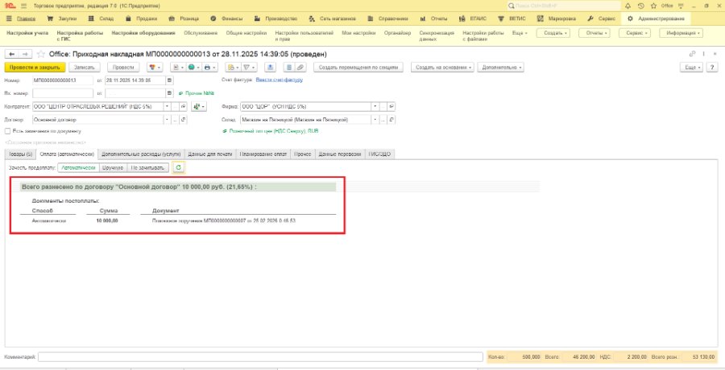The height and width of the screenshot is (370, 725).
Task: Click the 'Записать' button
Action: pyautogui.click(x=85, y=68)
